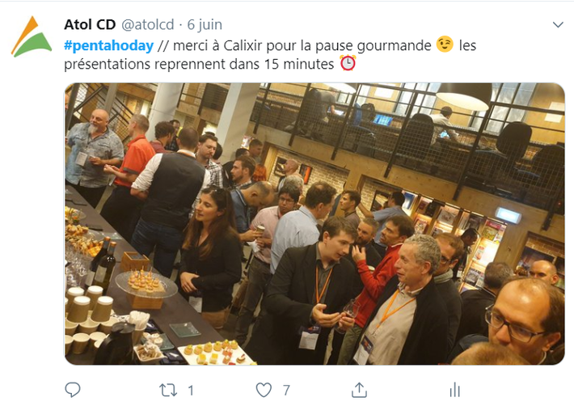Screen dimensions: 574x410
Task: Click the text 'merci à Calixir pour la pause gourmande'
Action: 302,46
